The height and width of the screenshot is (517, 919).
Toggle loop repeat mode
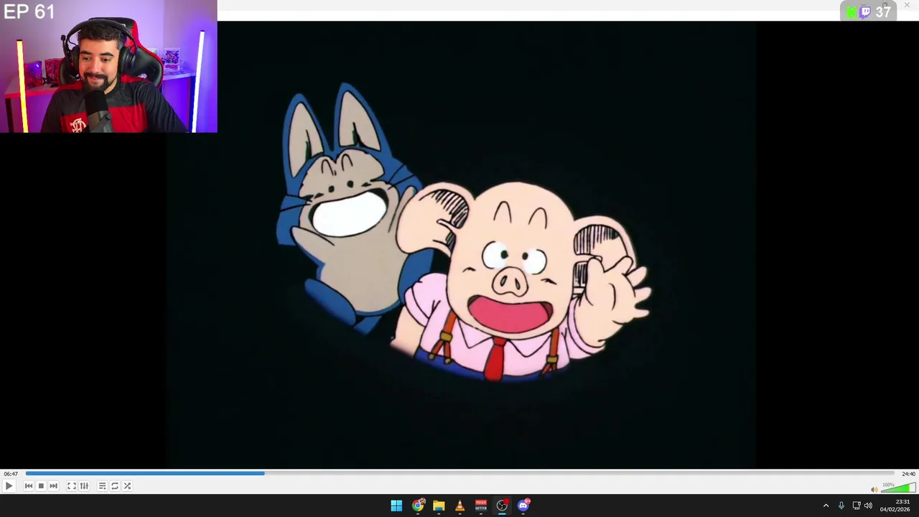point(115,486)
